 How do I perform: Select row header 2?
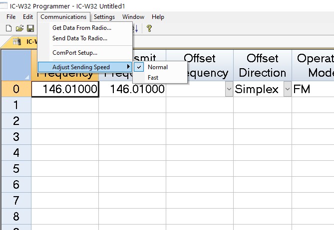click(16, 121)
